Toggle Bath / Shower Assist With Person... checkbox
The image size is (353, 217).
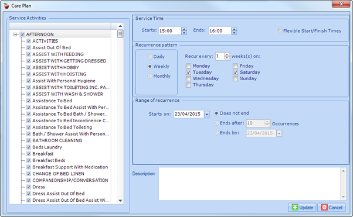click(29, 134)
